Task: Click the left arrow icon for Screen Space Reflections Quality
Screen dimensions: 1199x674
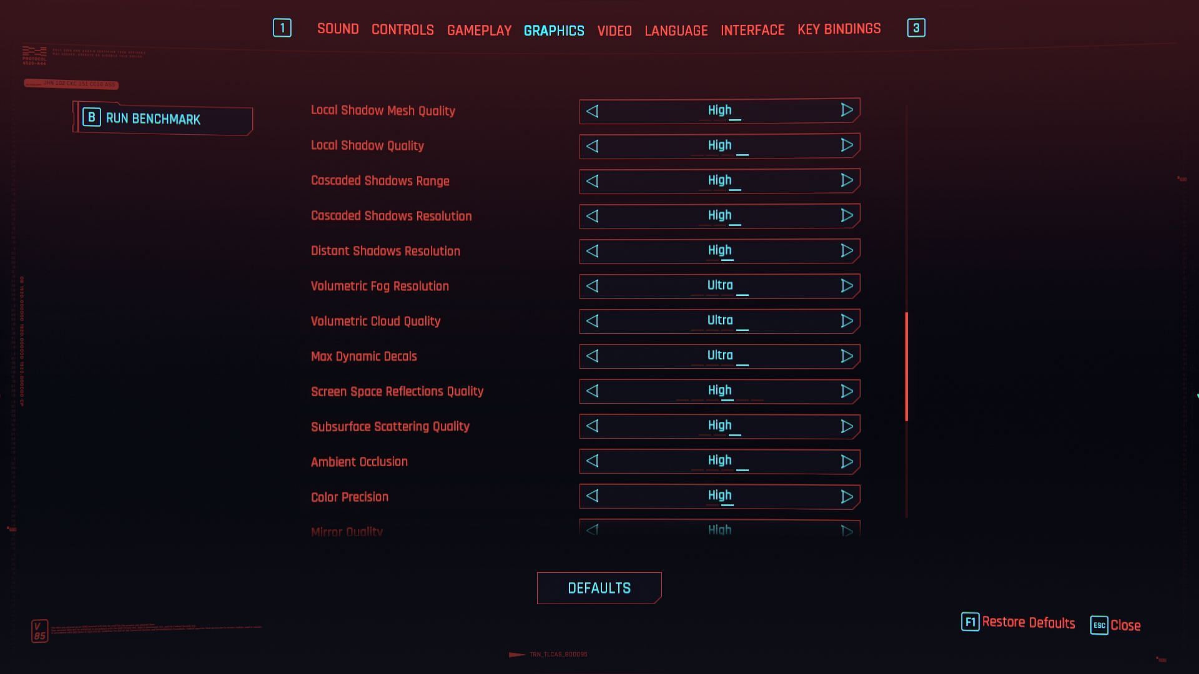Action: pyautogui.click(x=592, y=391)
